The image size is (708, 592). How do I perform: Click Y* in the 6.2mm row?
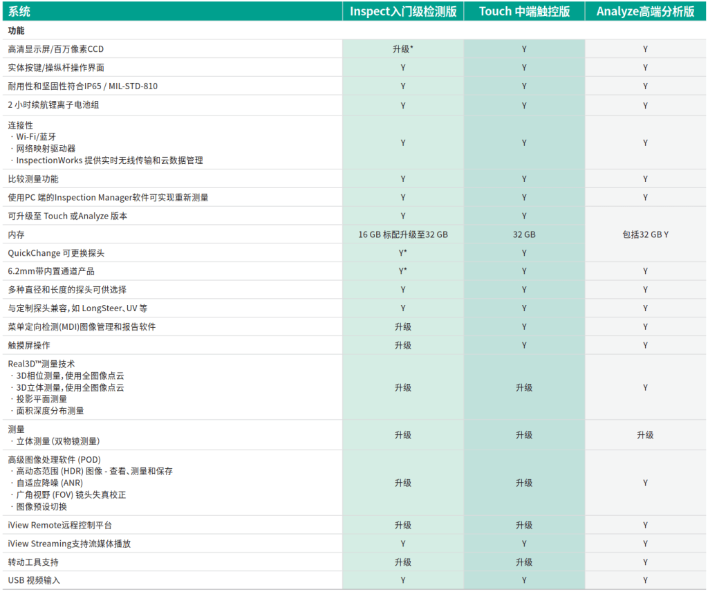pos(403,271)
